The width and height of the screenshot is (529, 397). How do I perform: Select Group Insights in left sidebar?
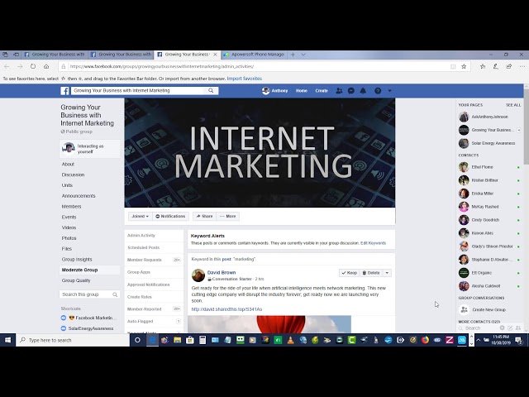coord(77,259)
